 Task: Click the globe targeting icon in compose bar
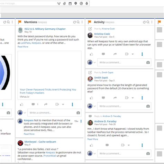pyautogui.click(x=81, y=3)
